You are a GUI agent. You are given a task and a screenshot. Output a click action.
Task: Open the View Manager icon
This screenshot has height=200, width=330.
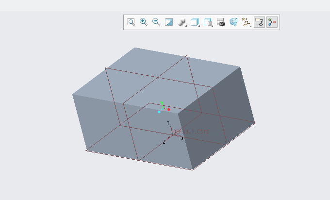(208, 22)
